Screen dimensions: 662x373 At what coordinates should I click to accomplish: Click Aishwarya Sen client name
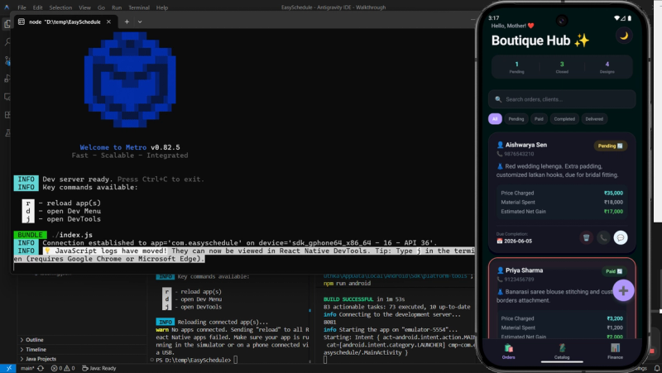click(525, 145)
